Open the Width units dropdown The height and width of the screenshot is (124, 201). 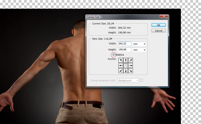point(139,44)
